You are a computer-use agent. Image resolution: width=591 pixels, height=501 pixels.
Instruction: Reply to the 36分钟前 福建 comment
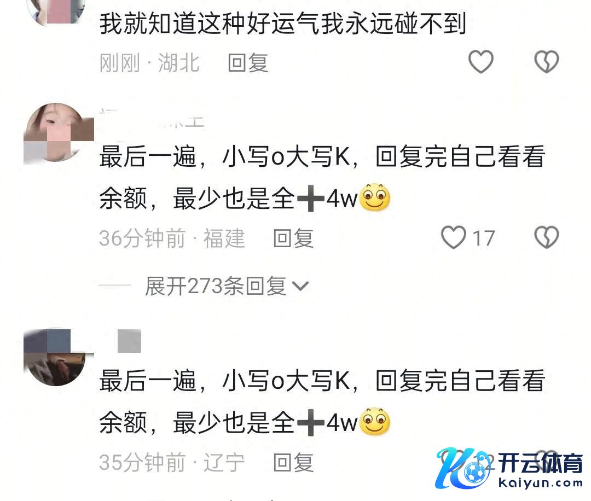tap(293, 238)
